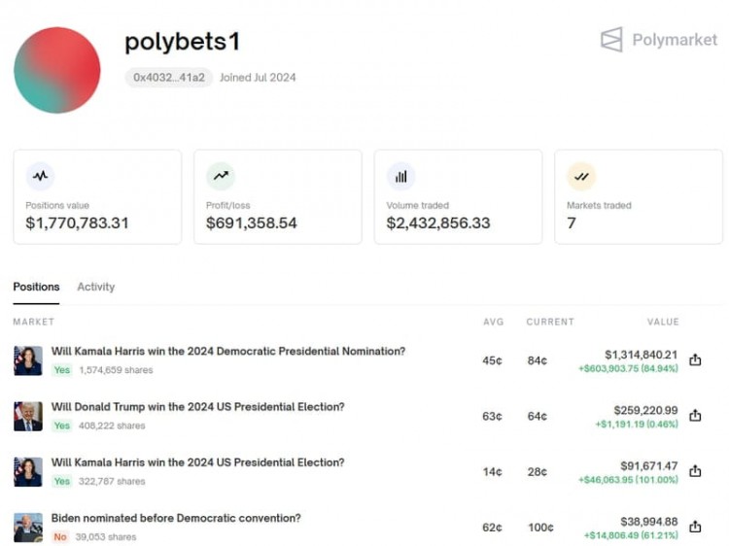Click the Markets traded double-check icon
This screenshot has height=546, width=729.
[581, 176]
